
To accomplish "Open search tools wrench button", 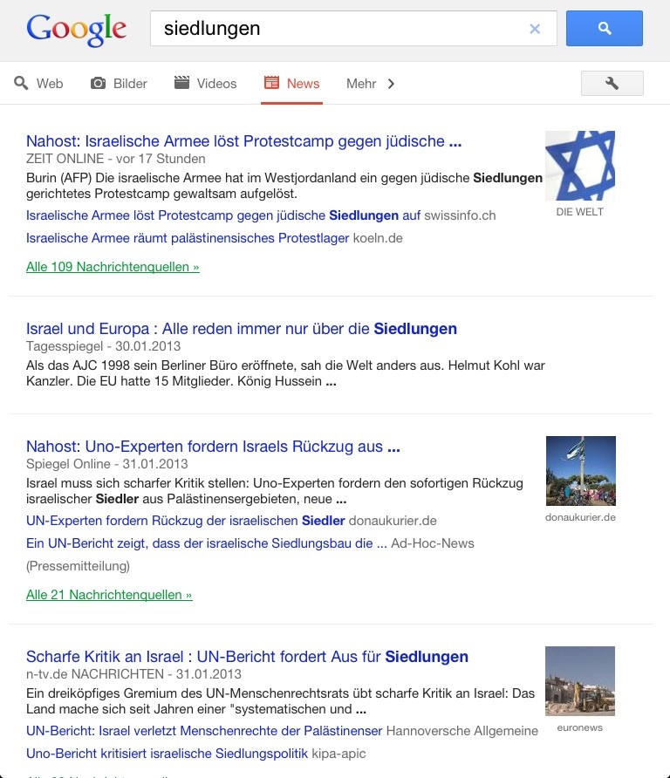I will tap(612, 83).
